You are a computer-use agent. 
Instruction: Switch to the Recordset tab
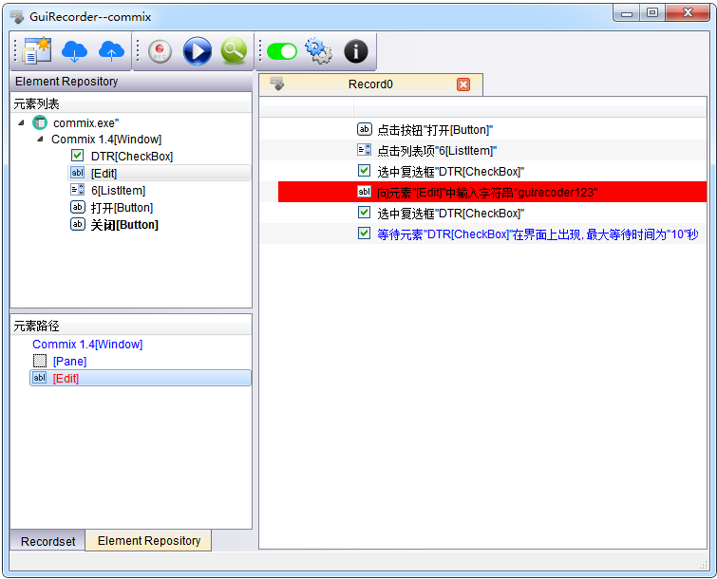pos(47,541)
